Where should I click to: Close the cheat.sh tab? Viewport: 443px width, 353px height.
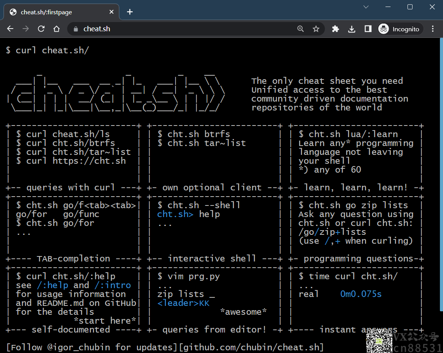[x=112, y=12]
